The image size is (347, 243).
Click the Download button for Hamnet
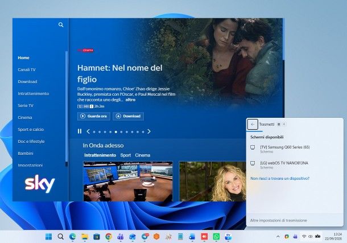(x=129, y=116)
